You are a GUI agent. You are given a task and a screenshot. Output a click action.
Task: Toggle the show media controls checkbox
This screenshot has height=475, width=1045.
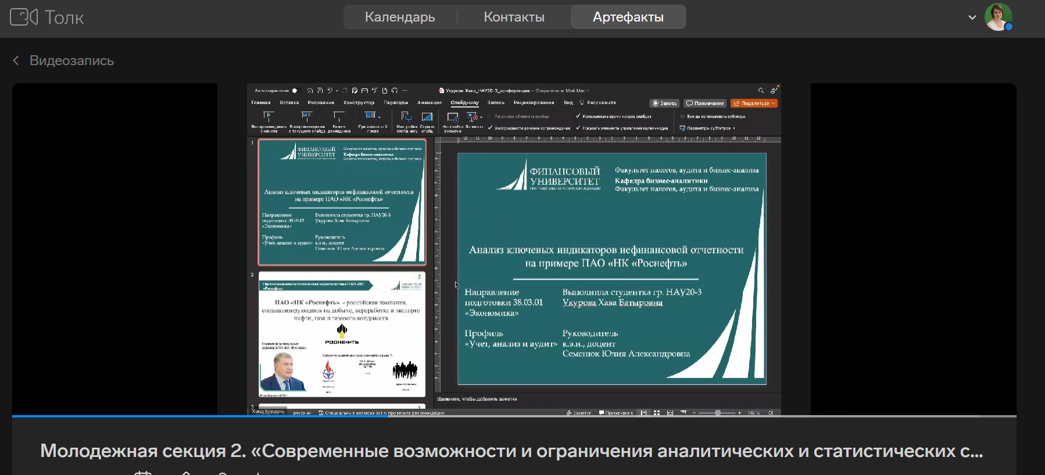point(578,128)
